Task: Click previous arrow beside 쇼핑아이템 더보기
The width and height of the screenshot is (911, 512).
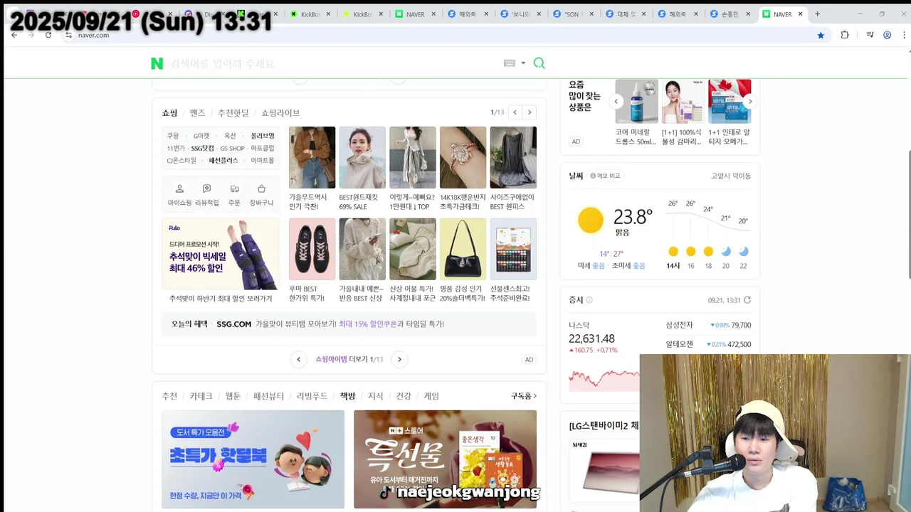Action: pos(299,359)
